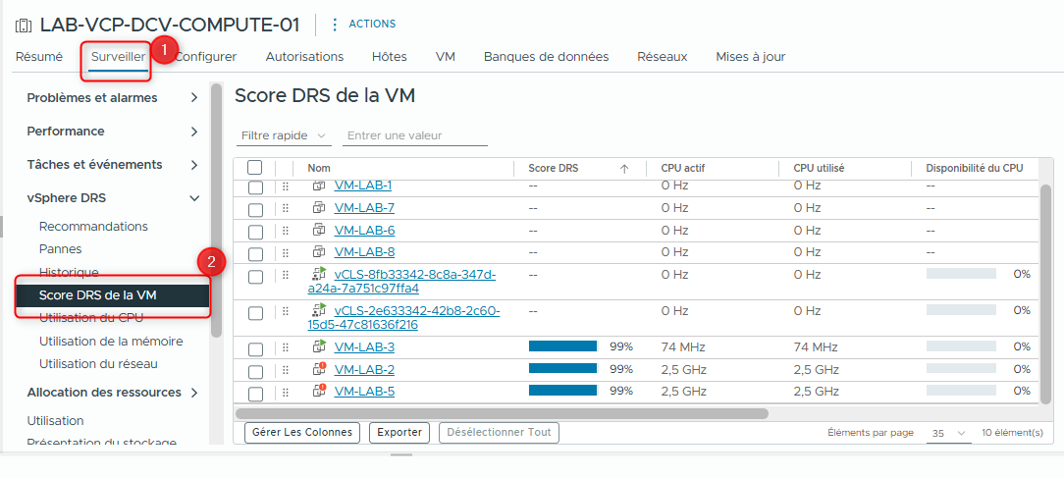Open the Banques de données tab
The image size is (1064, 478).
click(547, 56)
